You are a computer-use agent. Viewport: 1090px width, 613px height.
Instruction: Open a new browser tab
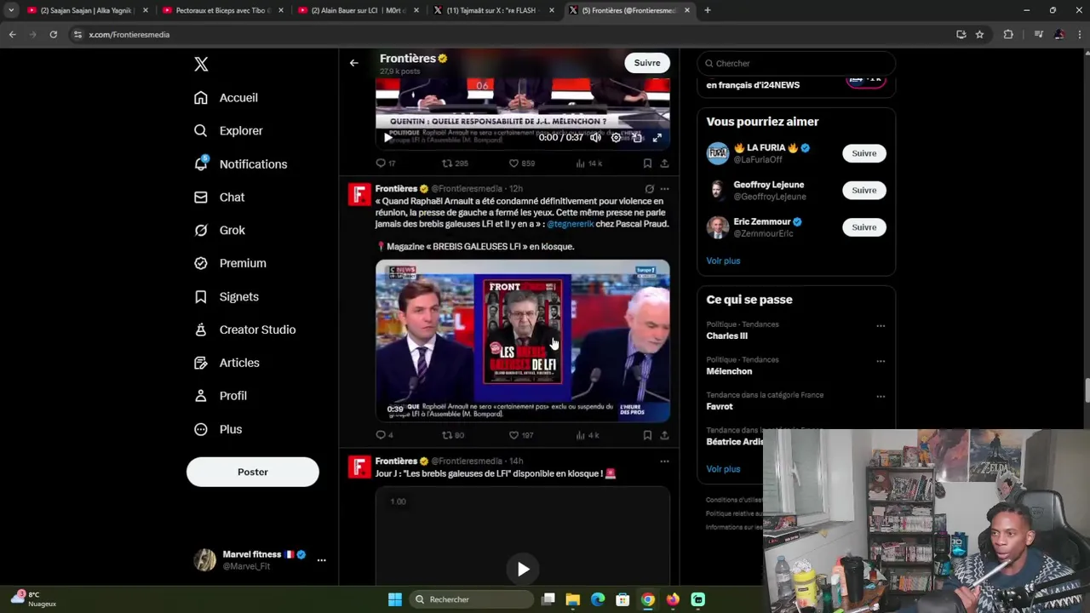(x=708, y=10)
